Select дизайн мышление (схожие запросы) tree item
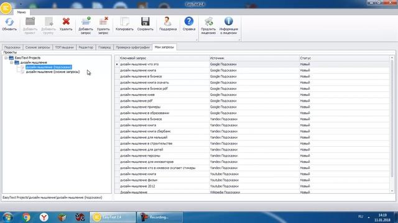The width and height of the screenshot is (398, 223). 53,72
